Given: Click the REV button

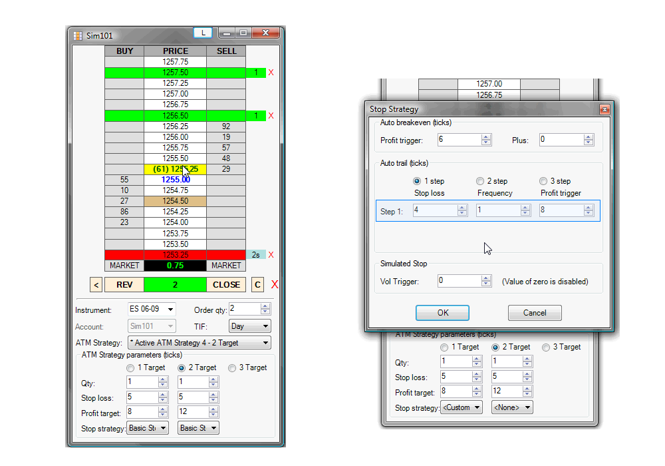Looking at the screenshot, I should point(124,285).
